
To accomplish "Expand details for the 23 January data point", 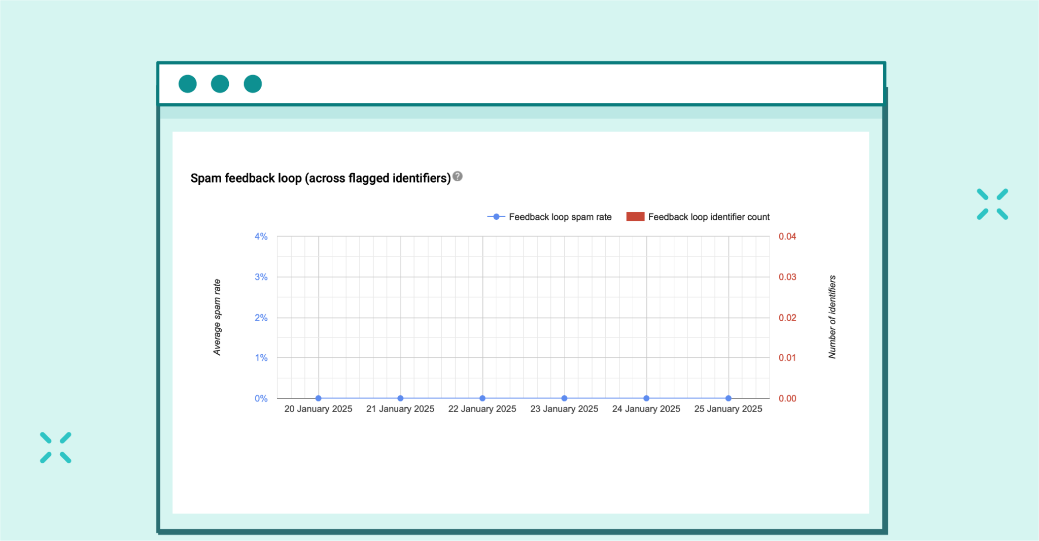I will pyautogui.click(x=564, y=398).
